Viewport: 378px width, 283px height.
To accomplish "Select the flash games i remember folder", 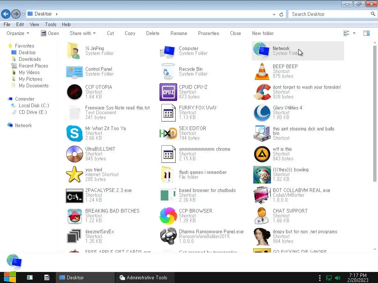I will click(167, 174).
